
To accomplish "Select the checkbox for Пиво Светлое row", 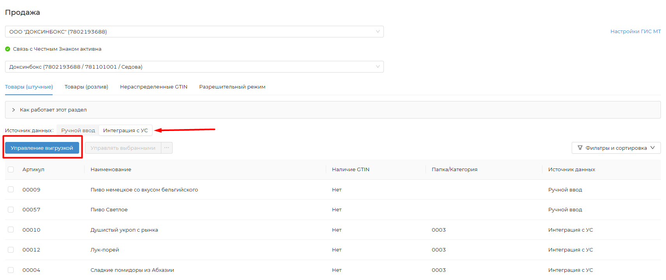I will point(11,210).
